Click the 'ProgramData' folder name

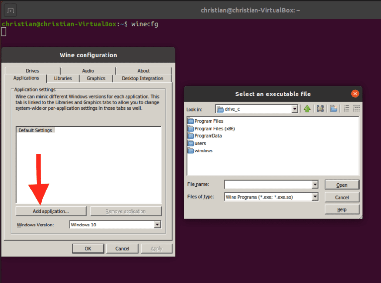(x=208, y=136)
